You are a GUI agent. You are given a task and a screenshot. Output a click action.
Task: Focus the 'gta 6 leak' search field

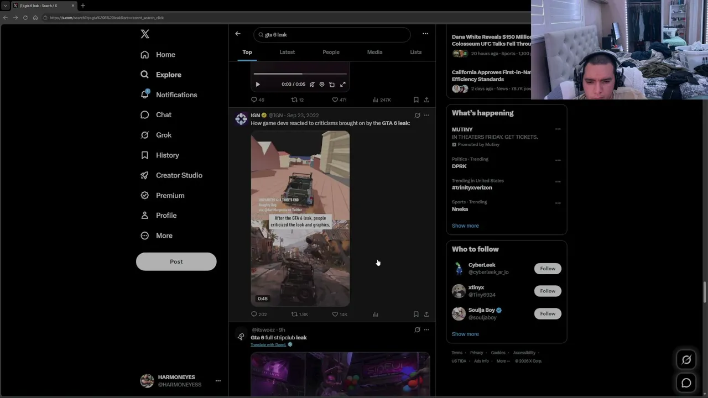(332, 35)
